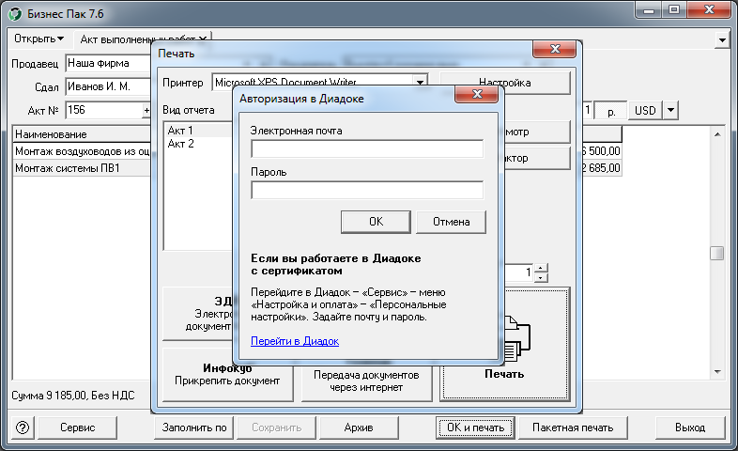Click the printer icon on the Печать button
This screenshot has height=451, width=738.
(x=517, y=338)
